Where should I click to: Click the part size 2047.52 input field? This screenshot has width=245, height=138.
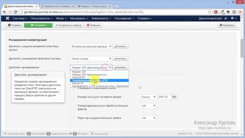[164, 97]
